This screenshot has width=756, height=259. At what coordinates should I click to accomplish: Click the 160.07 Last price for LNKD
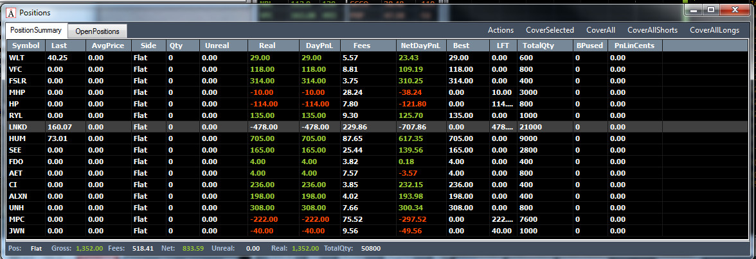[x=59, y=127]
